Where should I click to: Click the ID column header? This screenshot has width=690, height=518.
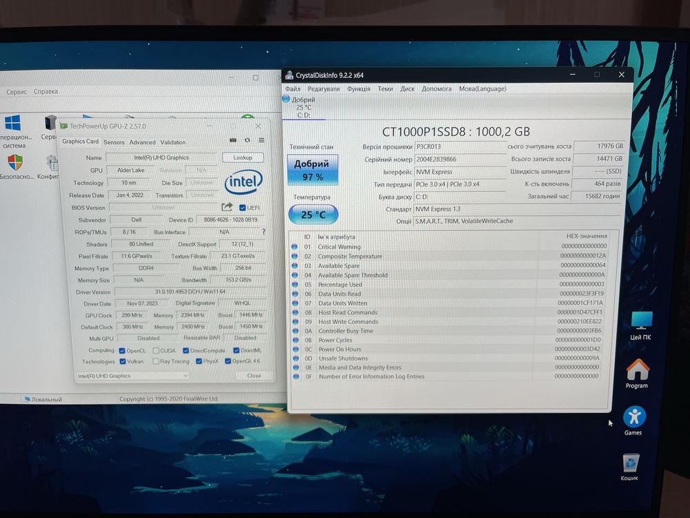point(307,236)
